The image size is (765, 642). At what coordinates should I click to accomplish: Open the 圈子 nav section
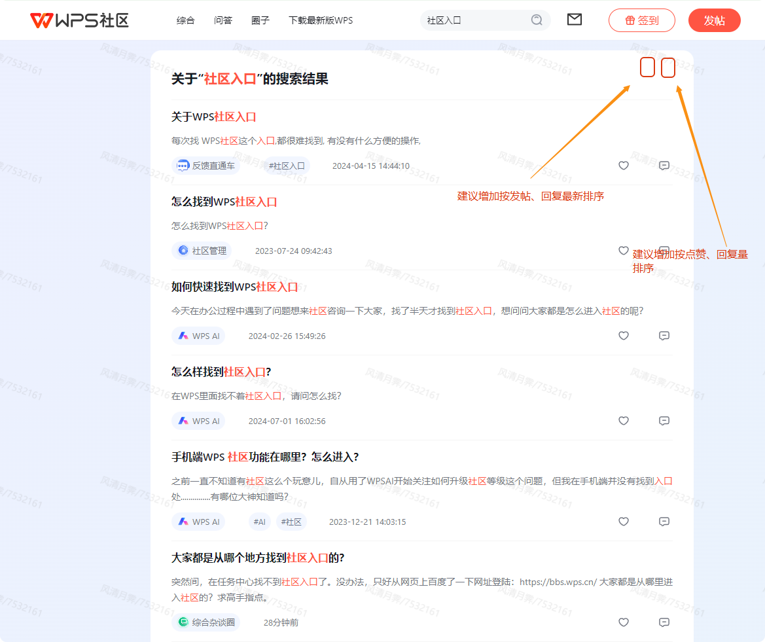click(x=260, y=20)
